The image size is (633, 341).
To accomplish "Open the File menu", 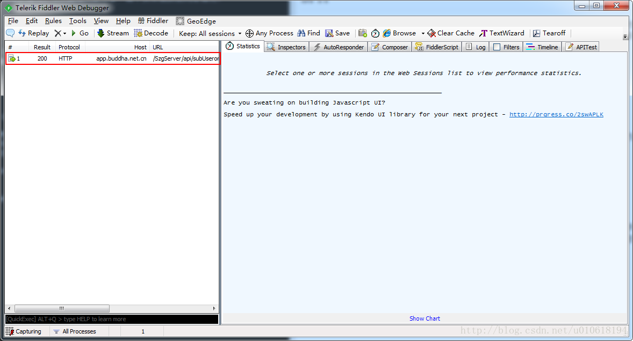I will (x=13, y=21).
